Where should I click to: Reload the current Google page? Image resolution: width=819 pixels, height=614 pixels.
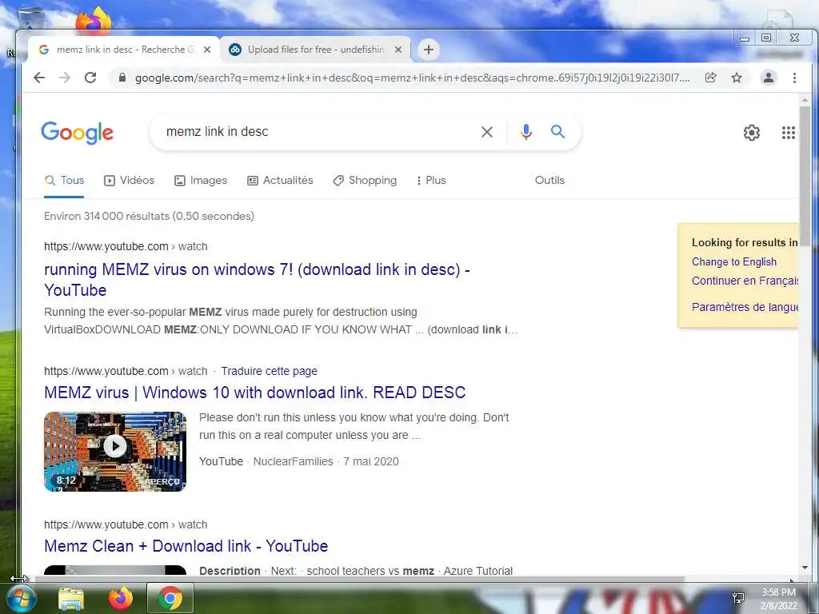[90, 78]
